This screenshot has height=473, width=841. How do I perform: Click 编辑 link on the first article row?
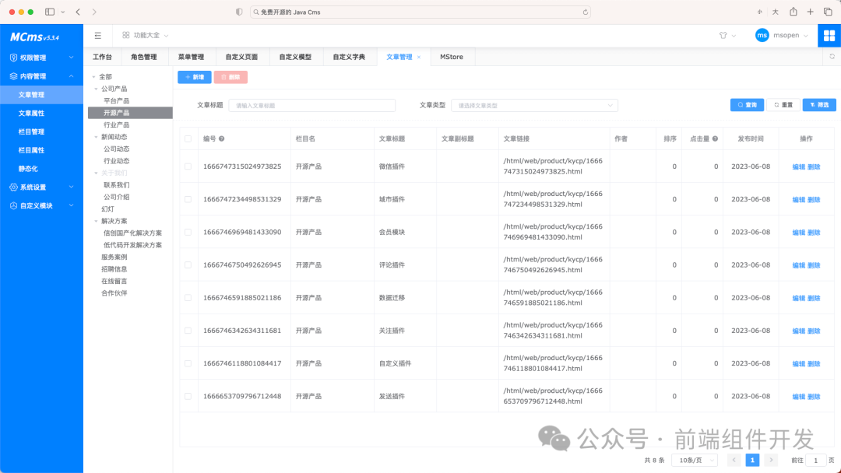(x=797, y=166)
